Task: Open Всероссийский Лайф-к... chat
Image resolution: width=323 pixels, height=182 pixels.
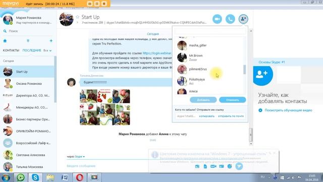Action: coord(27,143)
